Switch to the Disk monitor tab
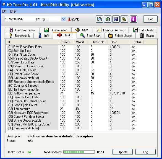The width and height of the screenshot is (162, 159). click(56, 30)
